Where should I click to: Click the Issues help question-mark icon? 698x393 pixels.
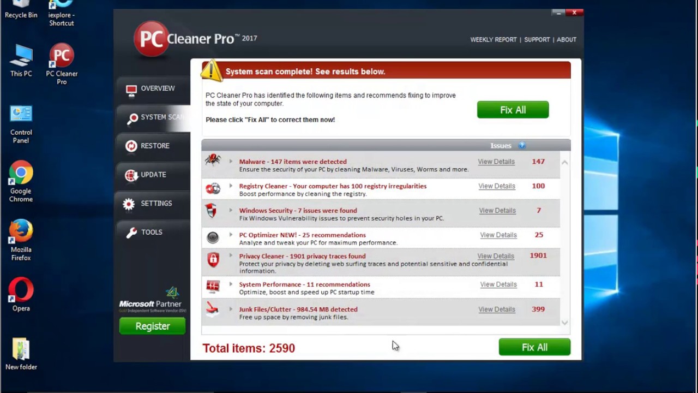coord(522,145)
